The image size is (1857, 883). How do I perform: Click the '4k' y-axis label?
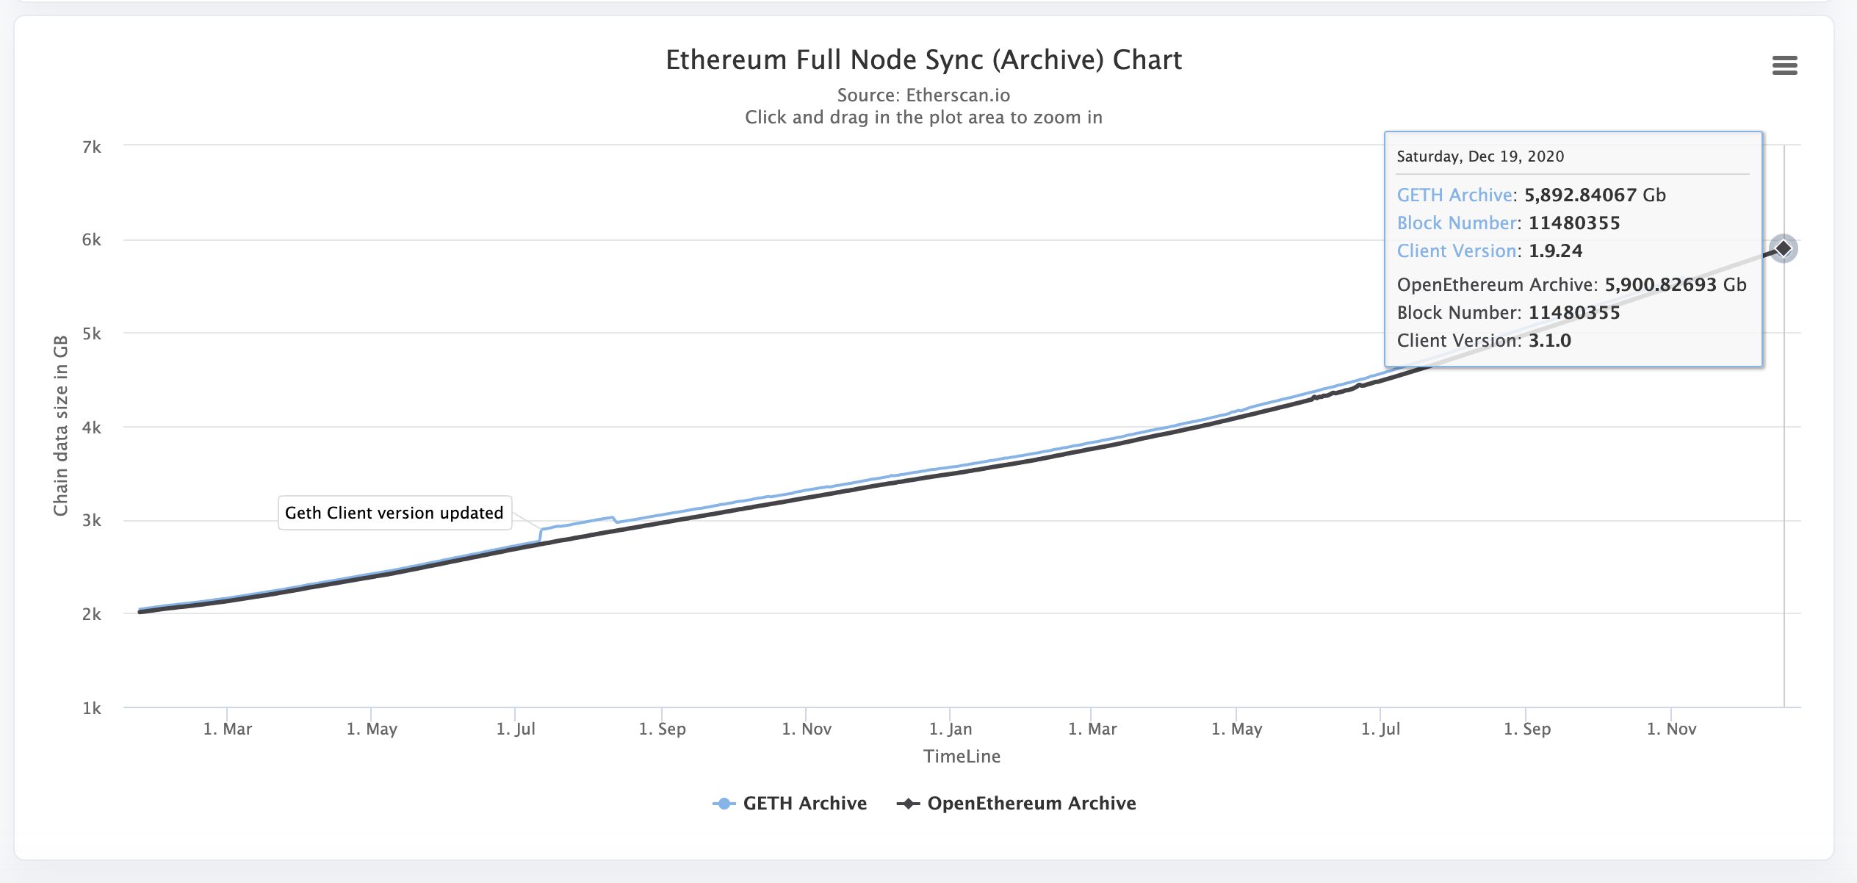tap(92, 428)
